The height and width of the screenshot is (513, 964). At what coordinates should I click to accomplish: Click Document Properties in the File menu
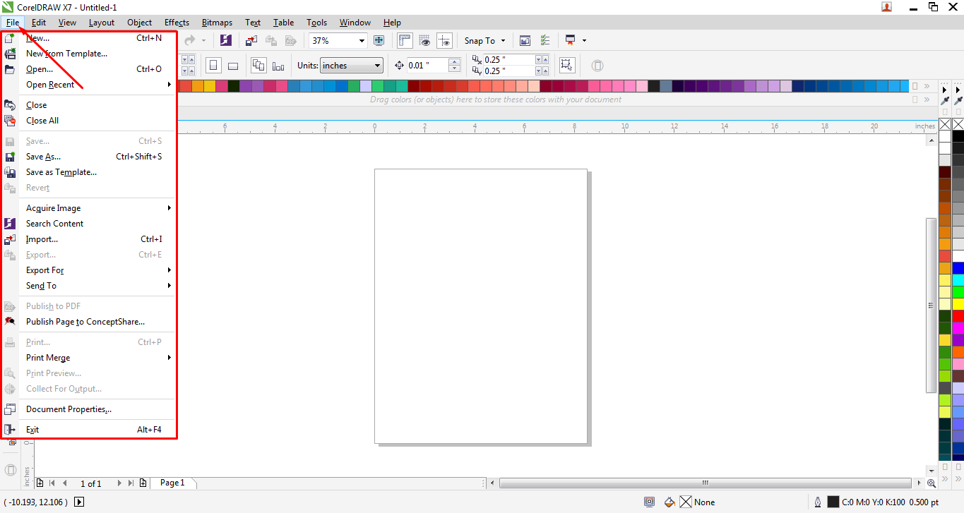pos(69,409)
